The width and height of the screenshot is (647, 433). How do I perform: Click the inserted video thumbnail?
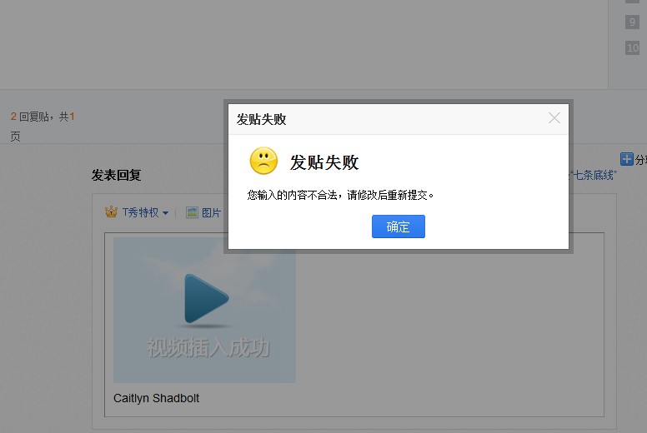(204, 310)
